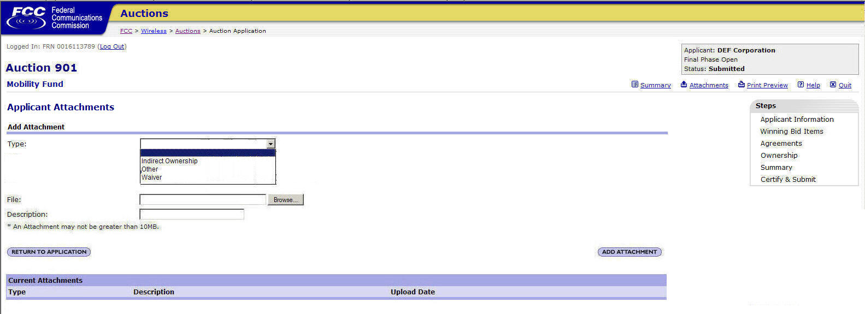Click the Applicant Attachments heading
Viewport: 865px width, 314px height.
click(61, 107)
